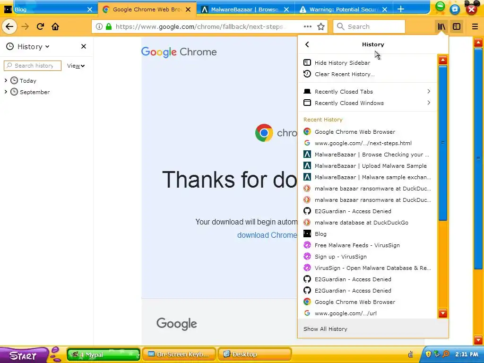Click the forward navigation arrow
This screenshot has height=363, width=484.
tap(25, 26)
